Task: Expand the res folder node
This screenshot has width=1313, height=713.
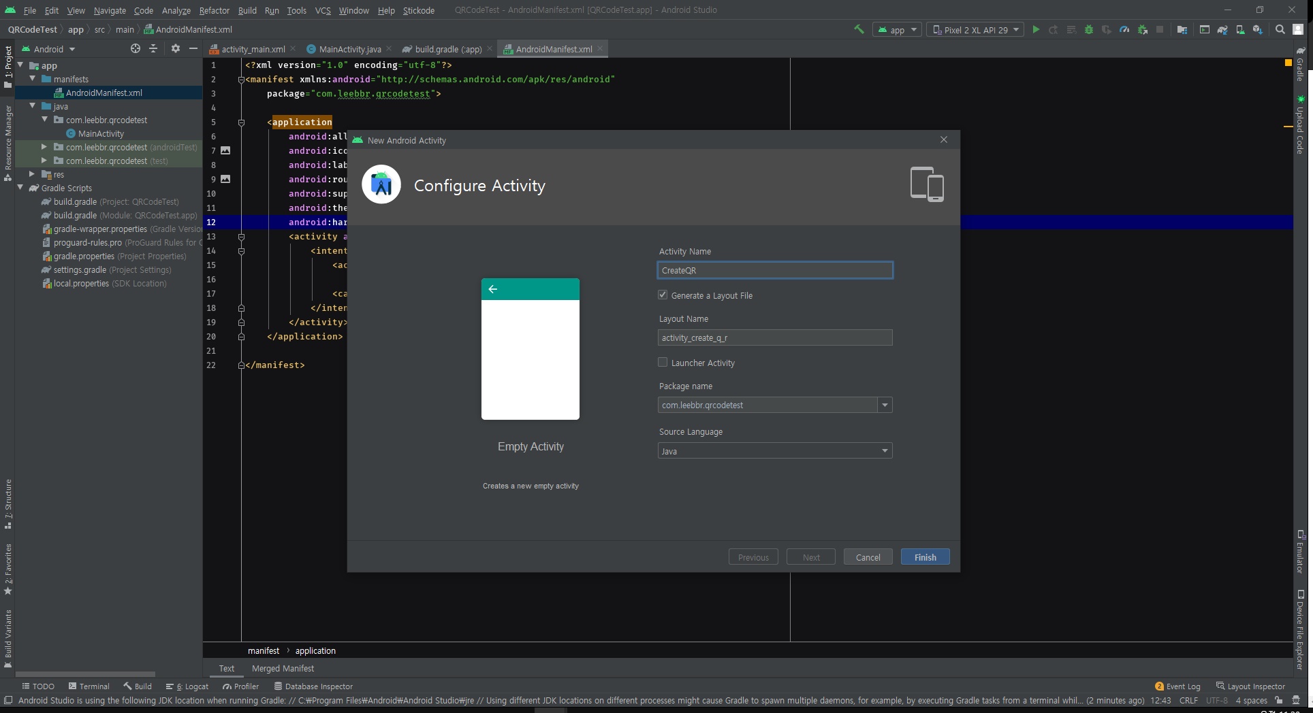Action: tap(32, 174)
